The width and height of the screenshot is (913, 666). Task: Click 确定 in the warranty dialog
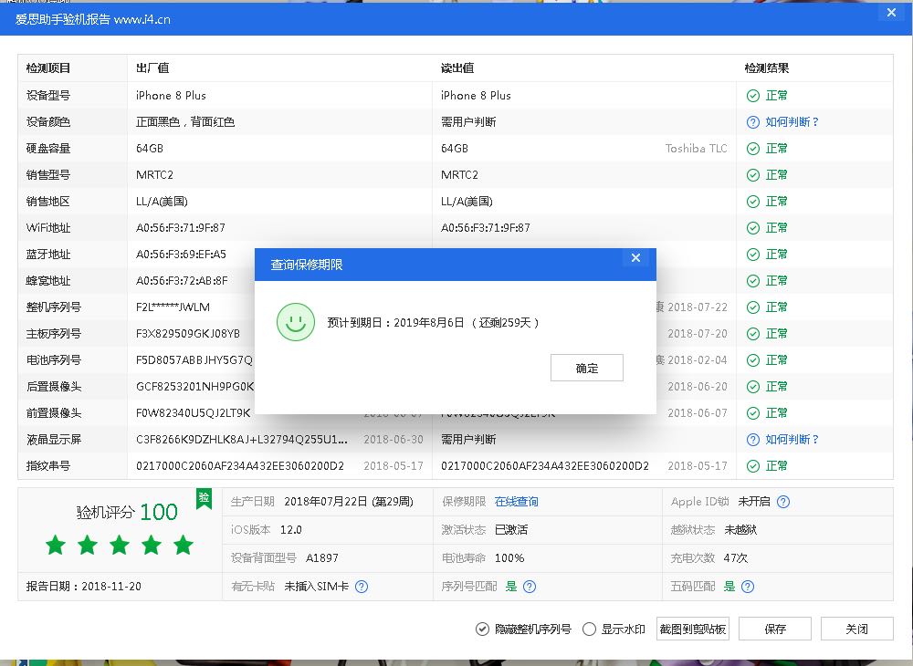[x=586, y=368]
